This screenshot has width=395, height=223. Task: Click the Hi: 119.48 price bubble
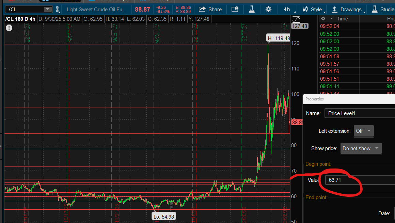[278, 38]
